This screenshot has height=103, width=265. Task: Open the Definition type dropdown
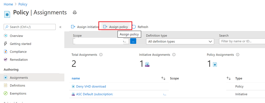pyautogui.click(x=180, y=41)
